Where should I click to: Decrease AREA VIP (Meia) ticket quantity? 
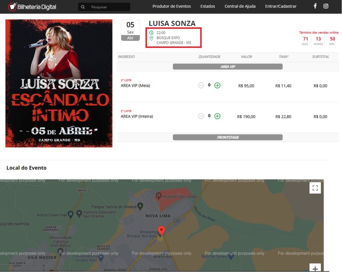coord(201,85)
